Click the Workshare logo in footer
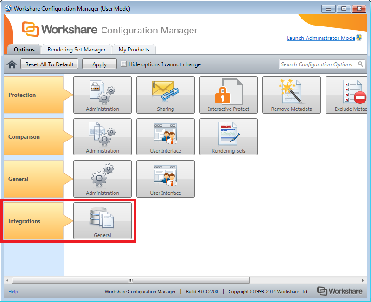Screen dimensions: 371x302 coord(339,291)
